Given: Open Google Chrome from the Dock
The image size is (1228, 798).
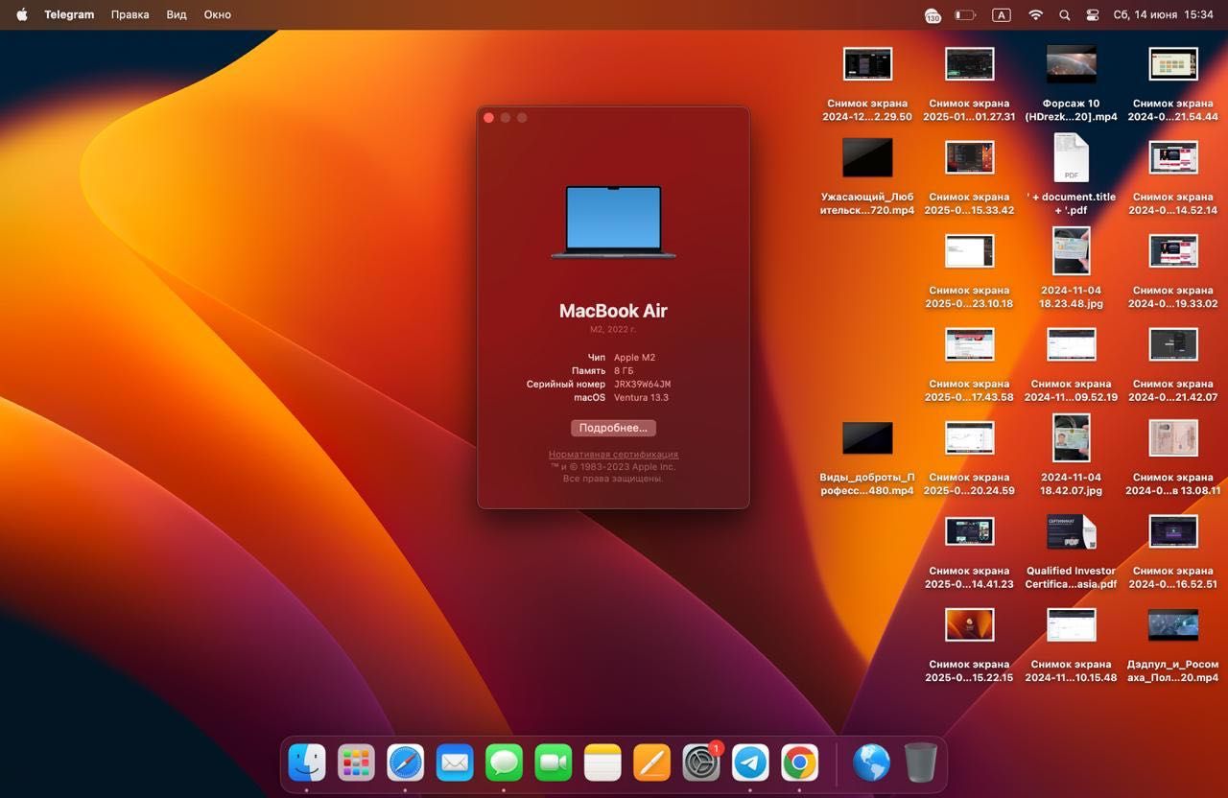Looking at the screenshot, I should tap(800, 763).
